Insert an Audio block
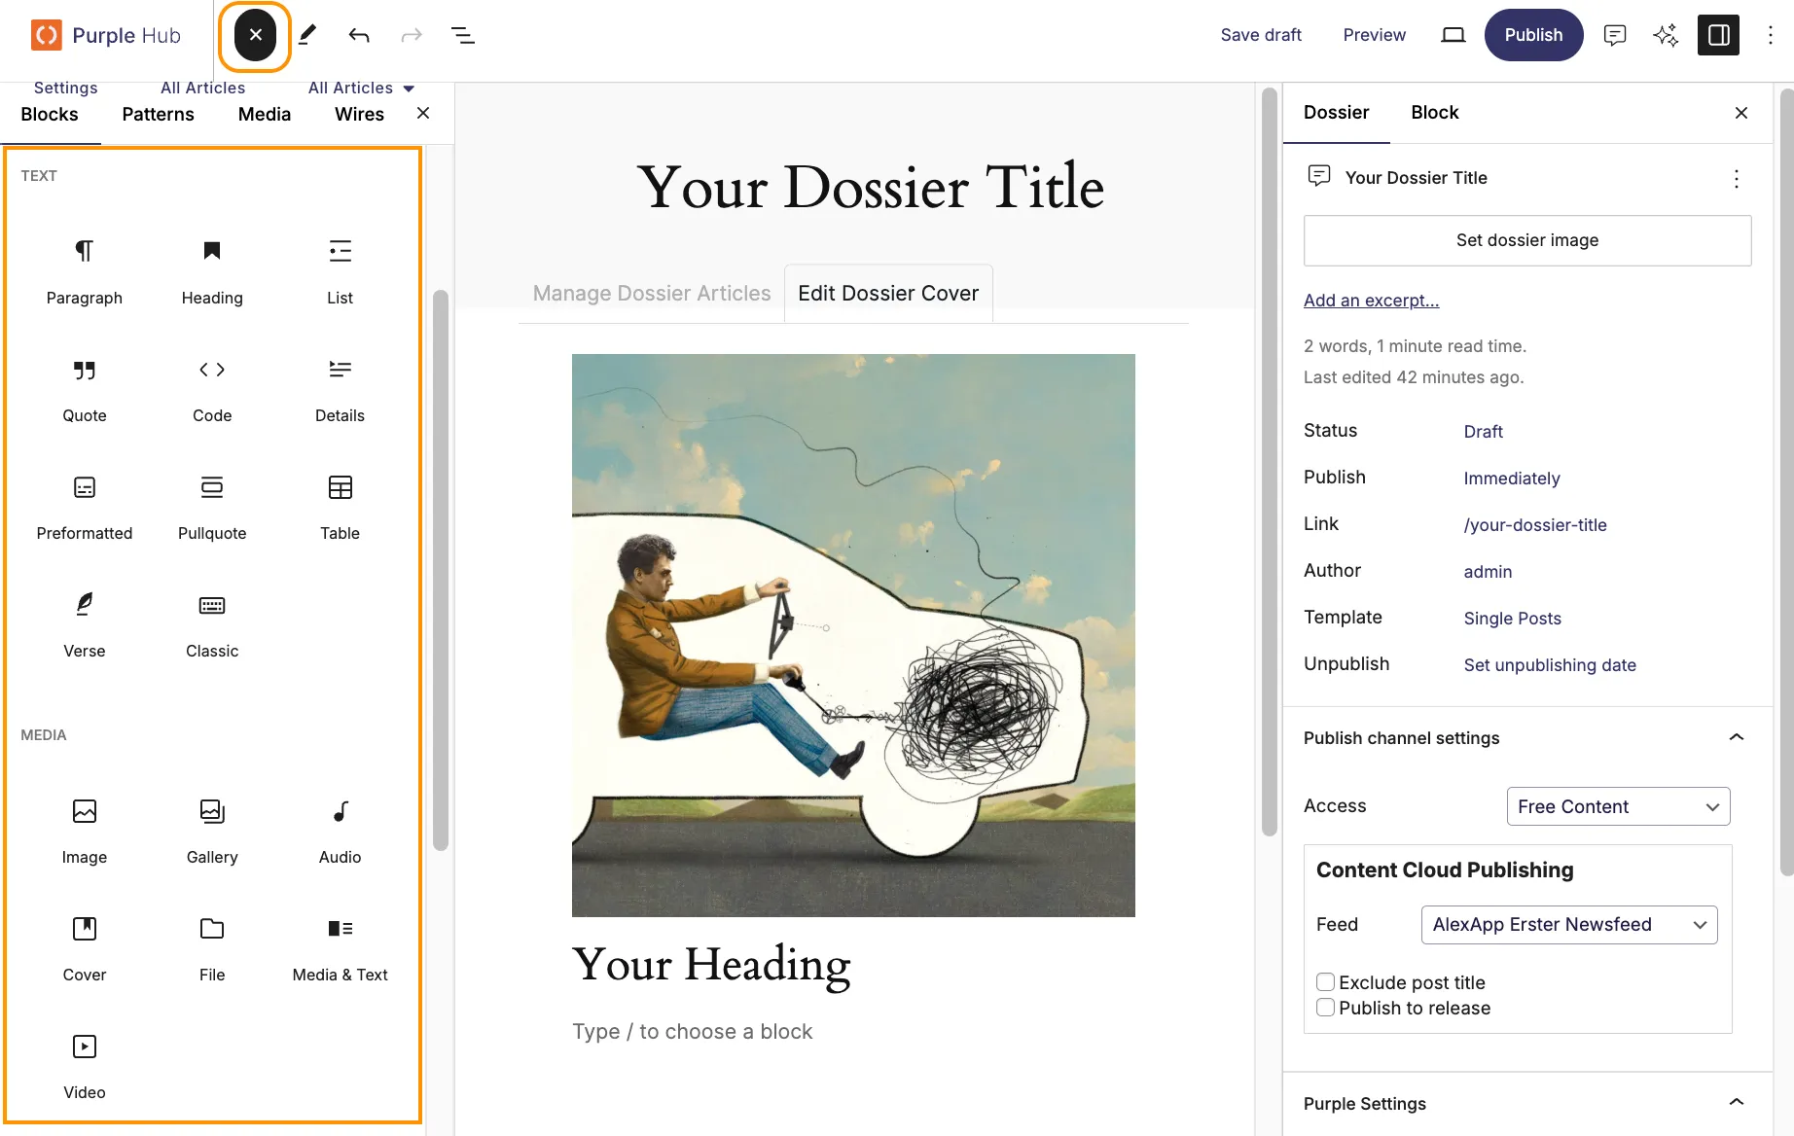1794x1136 pixels. (340, 831)
